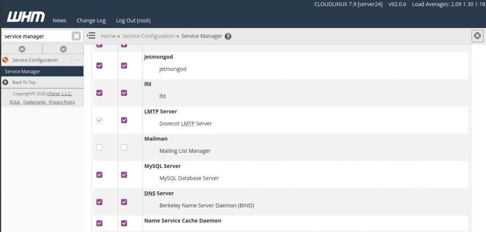
Task: Click the v92.0.6 version text
Action: pos(397,4)
